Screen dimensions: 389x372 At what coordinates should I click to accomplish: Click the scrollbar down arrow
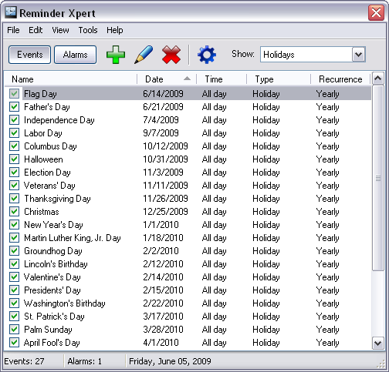tap(377, 344)
